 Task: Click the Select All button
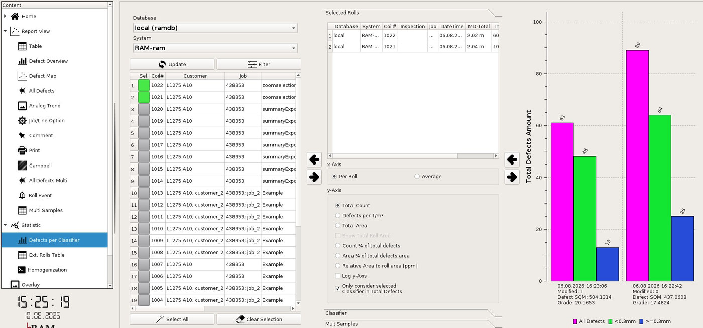pos(172,319)
